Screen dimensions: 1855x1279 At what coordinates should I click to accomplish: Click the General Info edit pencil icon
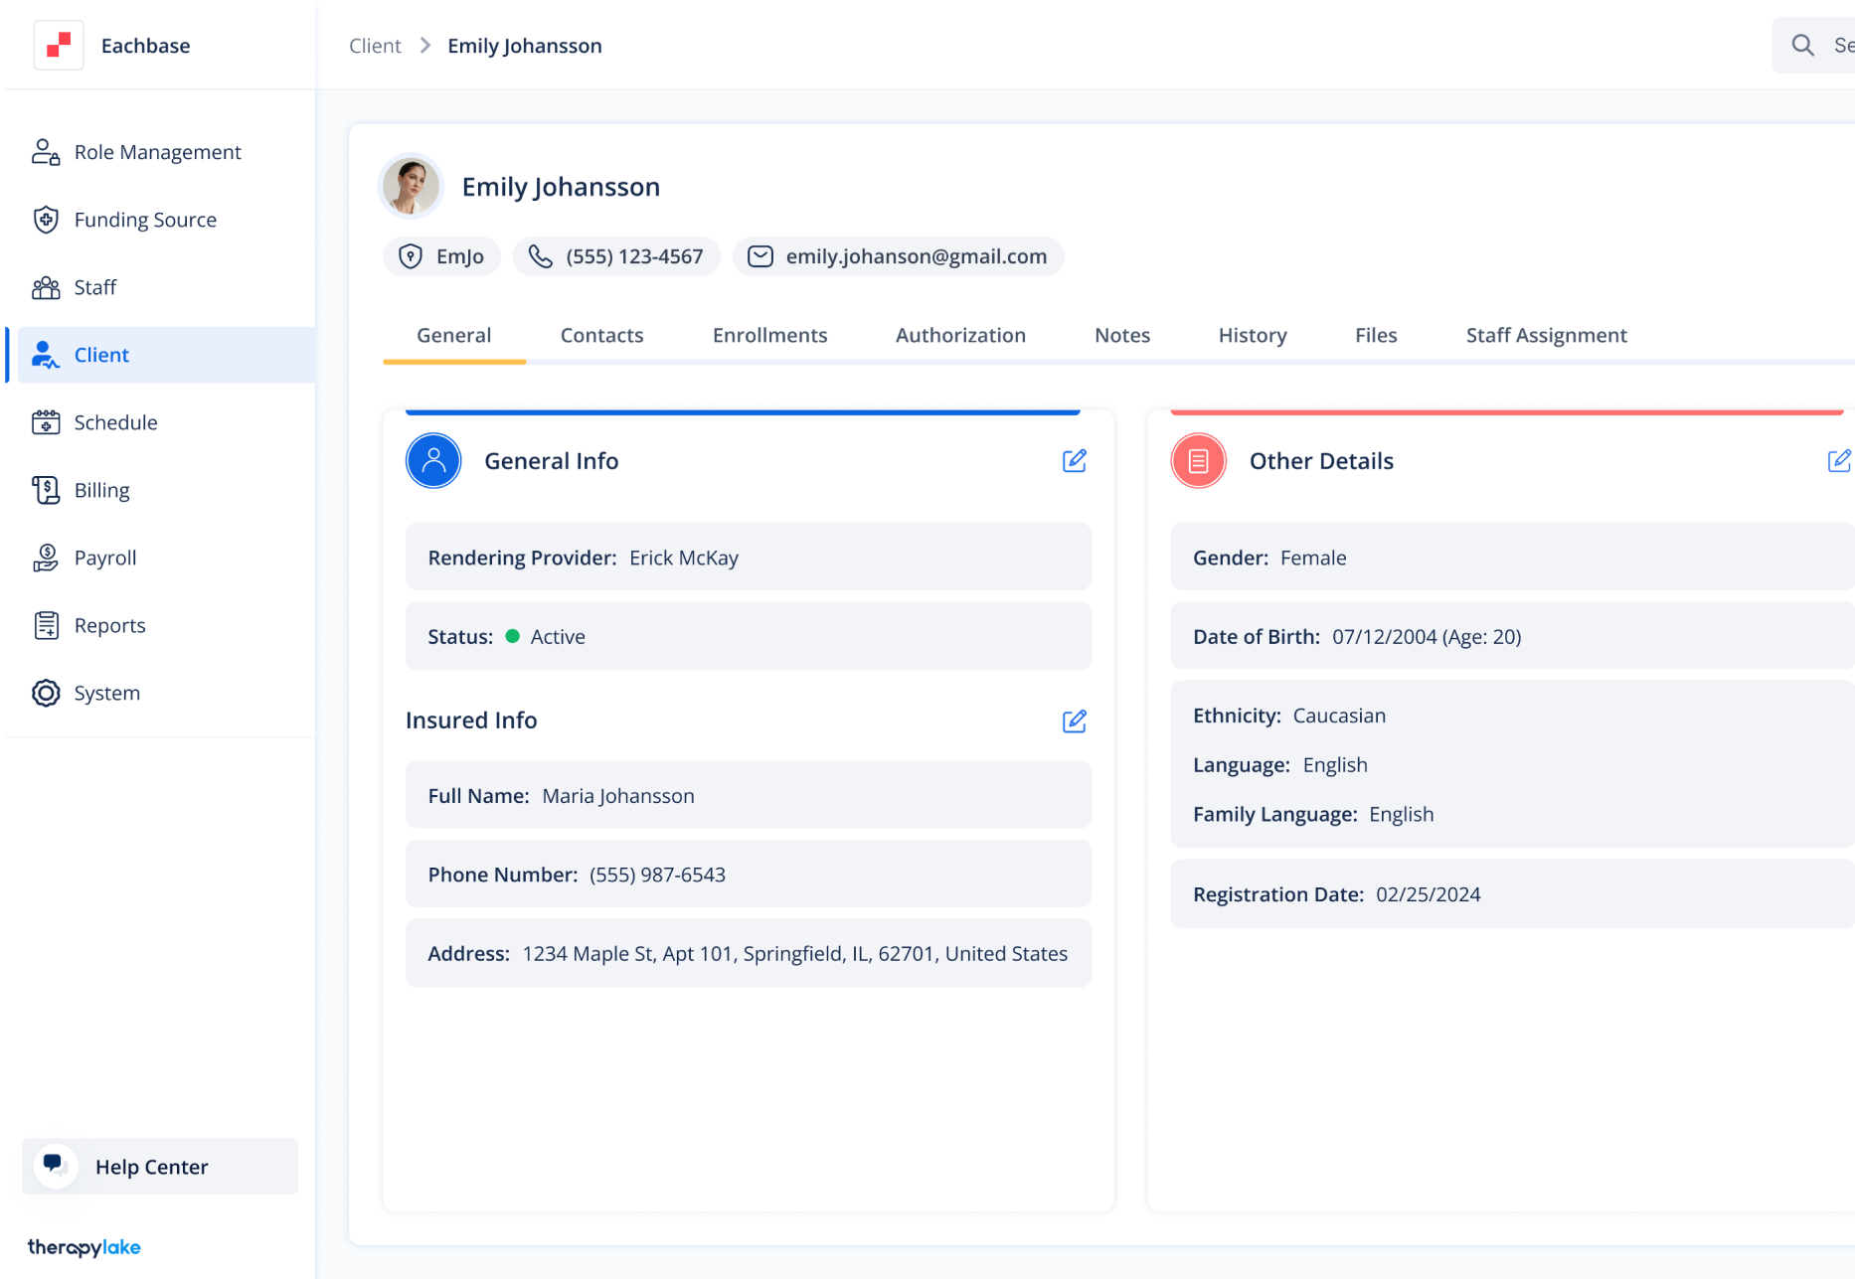tap(1074, 461)
